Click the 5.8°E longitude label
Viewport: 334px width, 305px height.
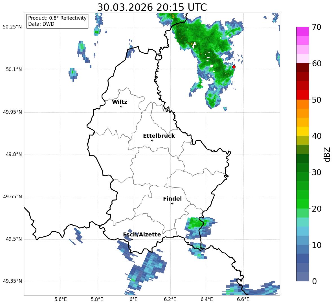97,299
